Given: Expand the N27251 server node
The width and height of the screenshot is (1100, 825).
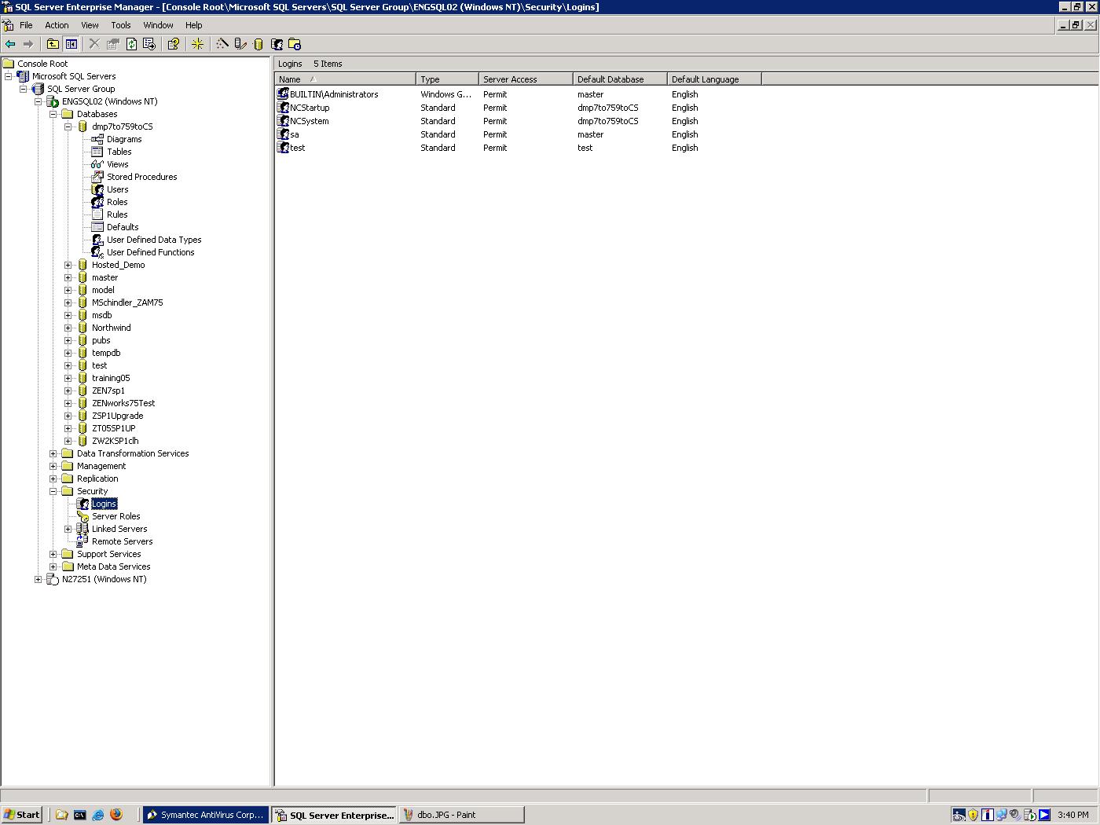Looking at the screenshot, I should (38, 579).
